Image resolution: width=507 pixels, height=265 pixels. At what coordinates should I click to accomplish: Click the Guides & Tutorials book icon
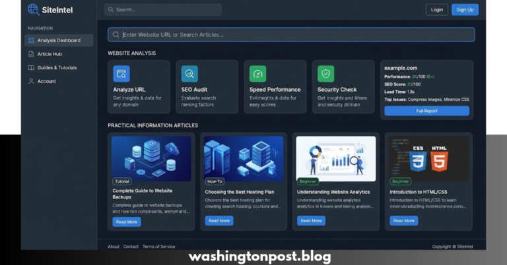coord(31,67)
